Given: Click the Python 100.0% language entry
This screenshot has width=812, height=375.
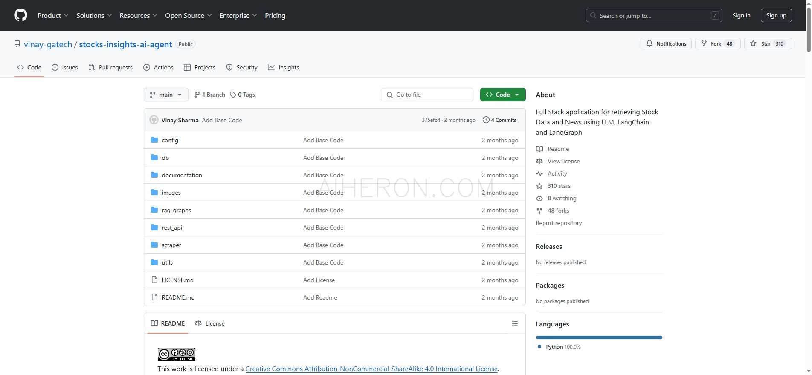Looking at the screenshot, I should (563, 347).
